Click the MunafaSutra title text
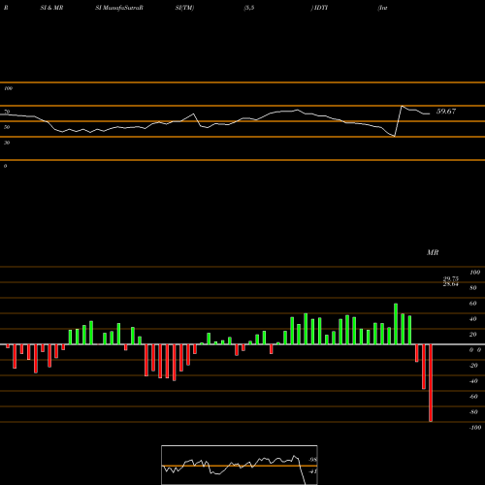 click(x=119, y=8)
